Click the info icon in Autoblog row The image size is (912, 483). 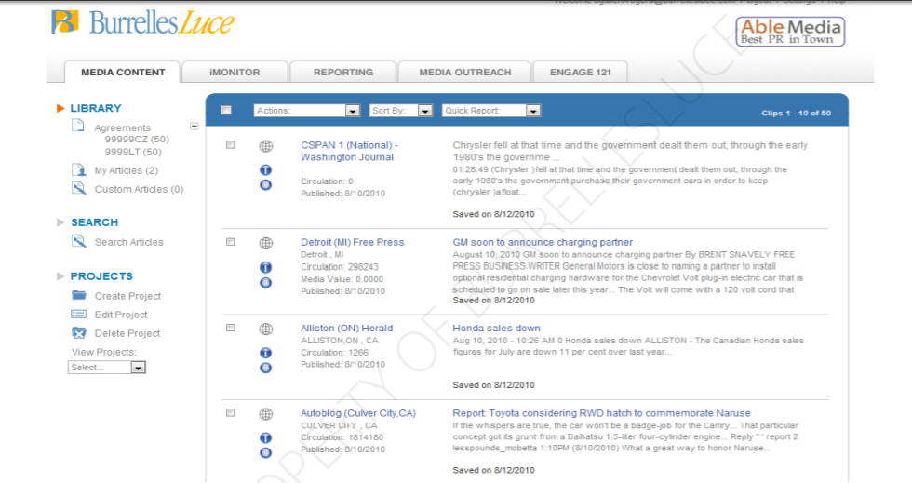click(x=266, y=437)
